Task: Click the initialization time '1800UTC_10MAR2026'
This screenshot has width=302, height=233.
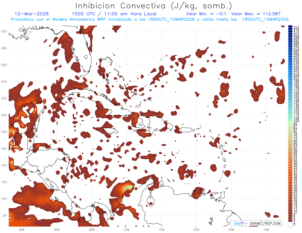Action: pos(171,19)
